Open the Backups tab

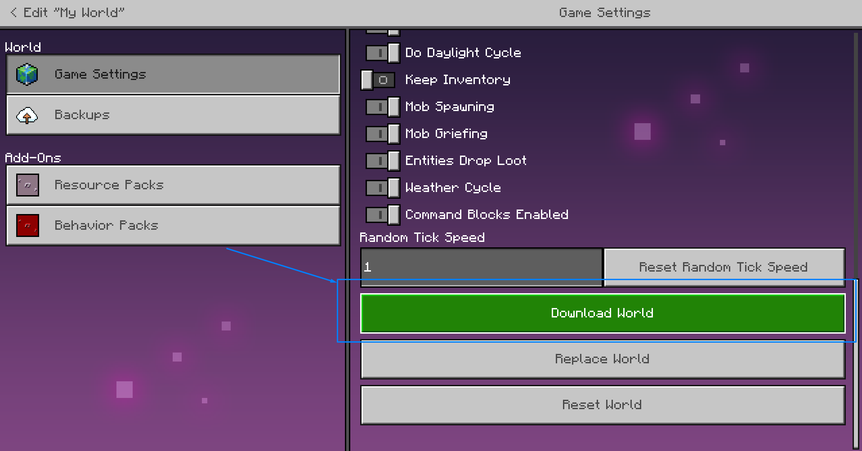[x=173, y=115]
